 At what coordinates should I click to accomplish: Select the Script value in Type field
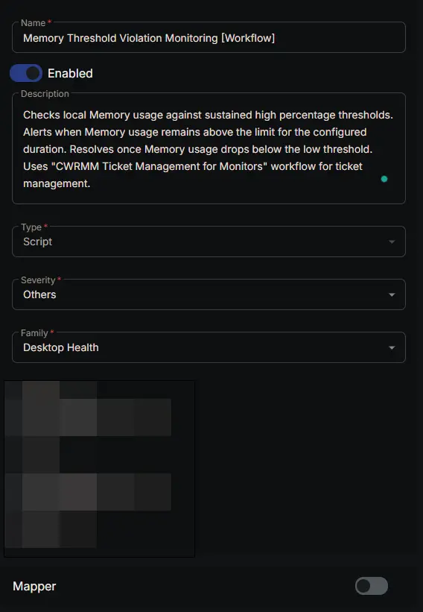coord(37,242)
